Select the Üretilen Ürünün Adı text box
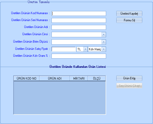This screenshot has height=124, width=153. pyautogui.click(x=79, y=27)
